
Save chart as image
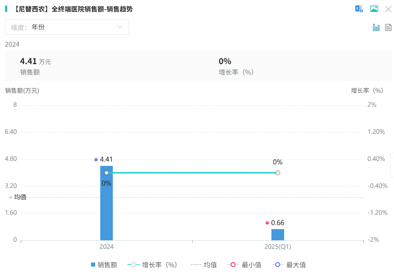pyautogui.click(x=374, y=9)
